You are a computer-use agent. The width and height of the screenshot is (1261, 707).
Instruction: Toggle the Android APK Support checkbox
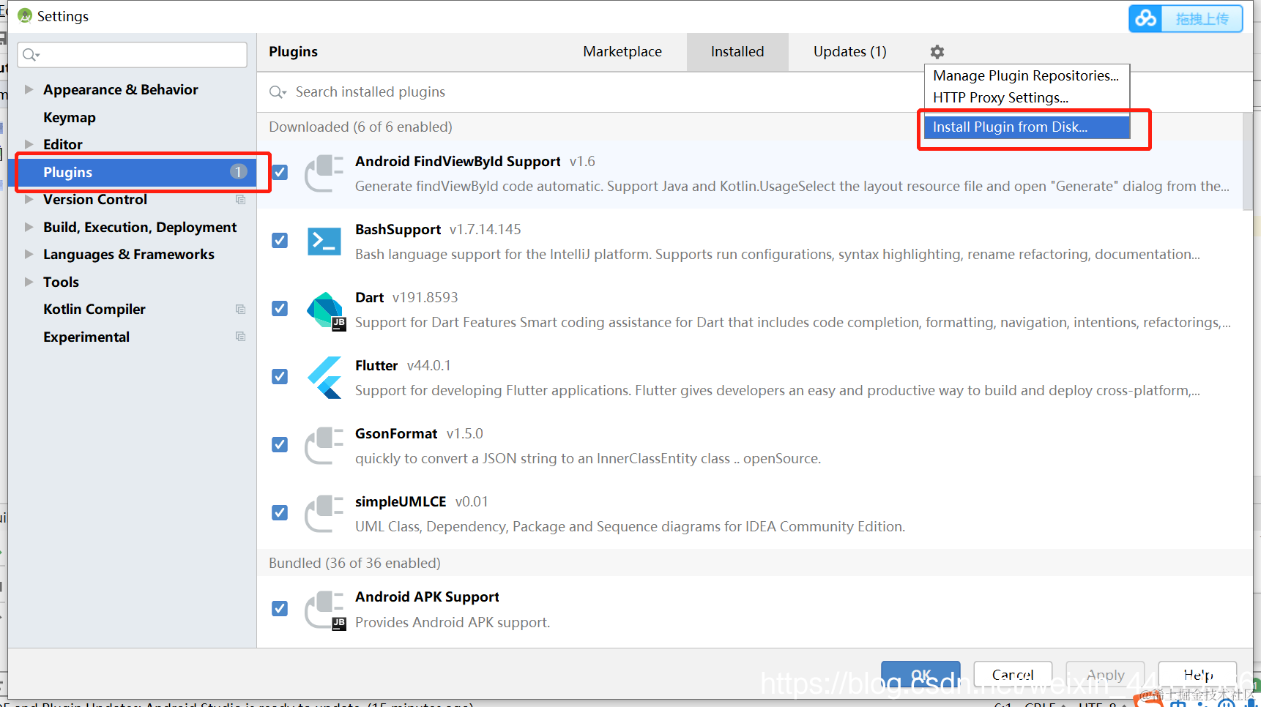(x=280, y=608)
